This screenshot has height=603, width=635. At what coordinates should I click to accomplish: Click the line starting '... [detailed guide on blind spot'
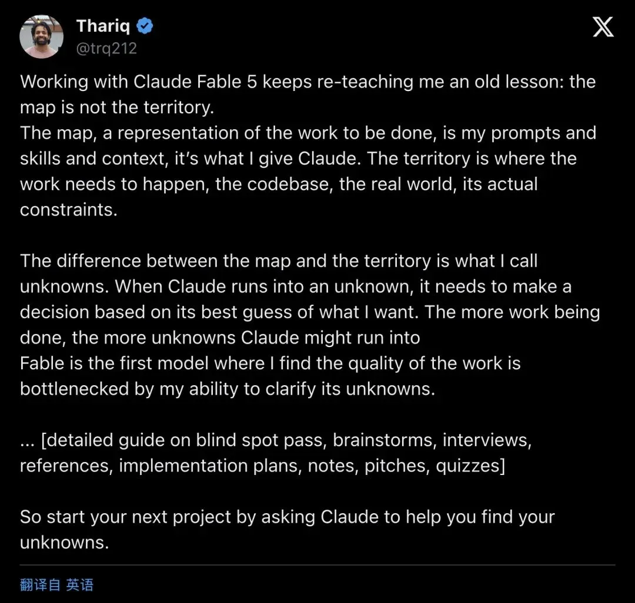(x=276, y=440)
